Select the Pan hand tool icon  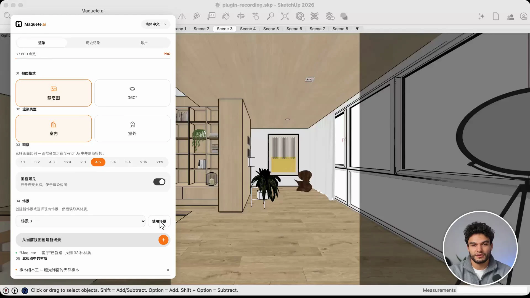[256, 16]
